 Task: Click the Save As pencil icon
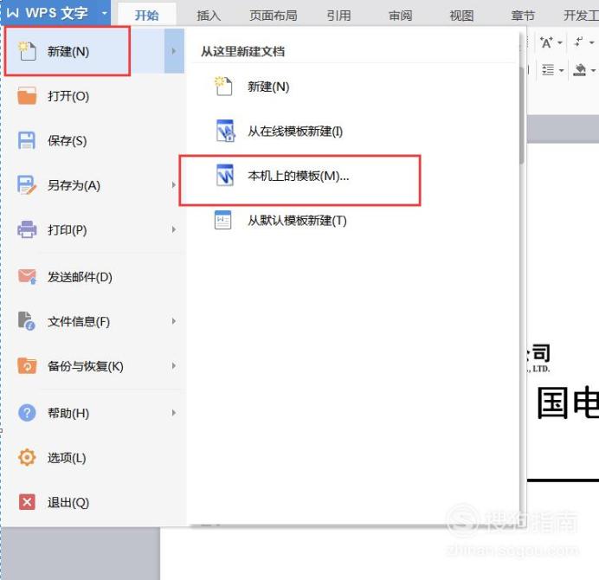click(27, 185)
